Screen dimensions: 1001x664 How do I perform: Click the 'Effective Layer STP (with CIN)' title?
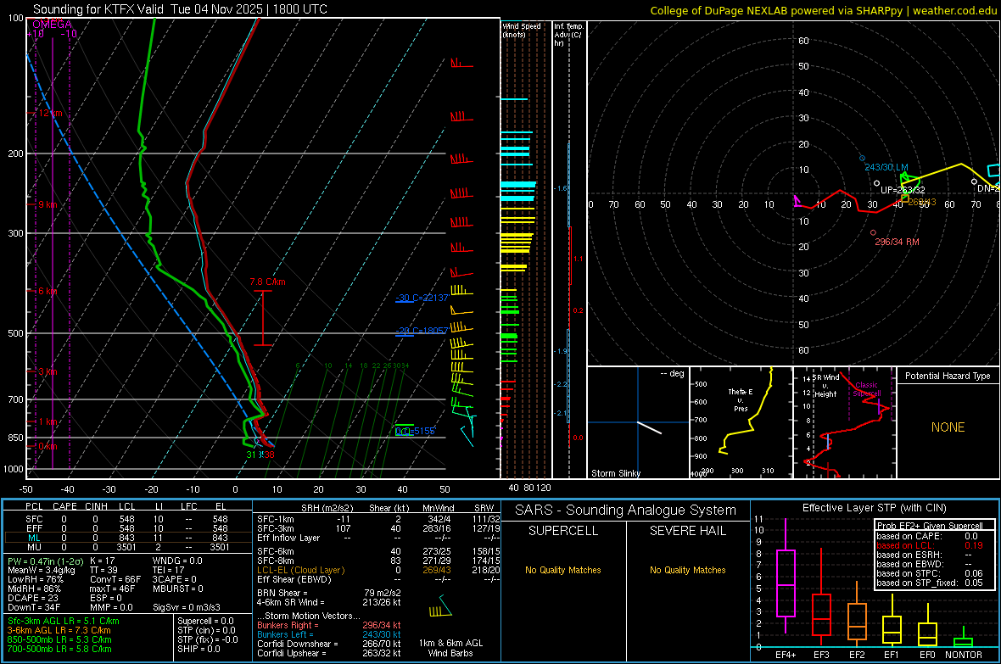coord(874,508)
